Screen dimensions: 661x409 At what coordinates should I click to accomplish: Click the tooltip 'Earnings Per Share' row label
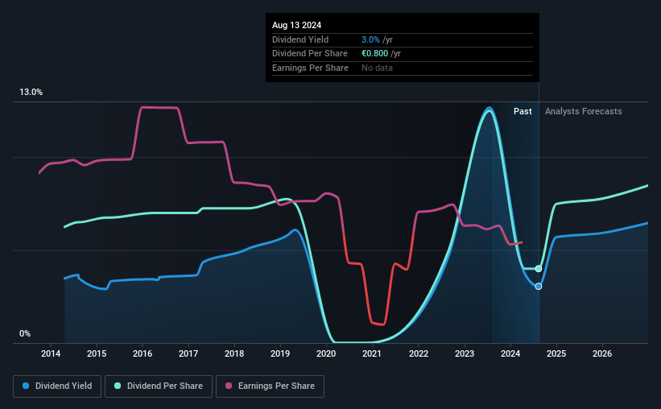(x=310, y=68)
